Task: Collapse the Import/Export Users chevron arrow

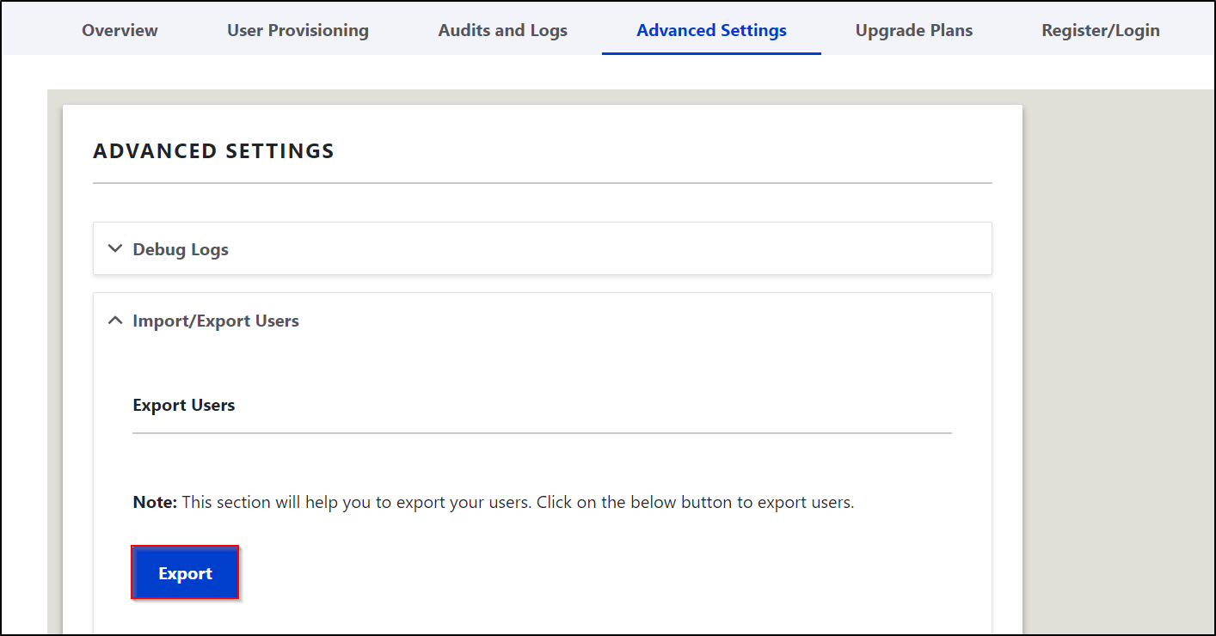Action: click(x=115, y=321)
